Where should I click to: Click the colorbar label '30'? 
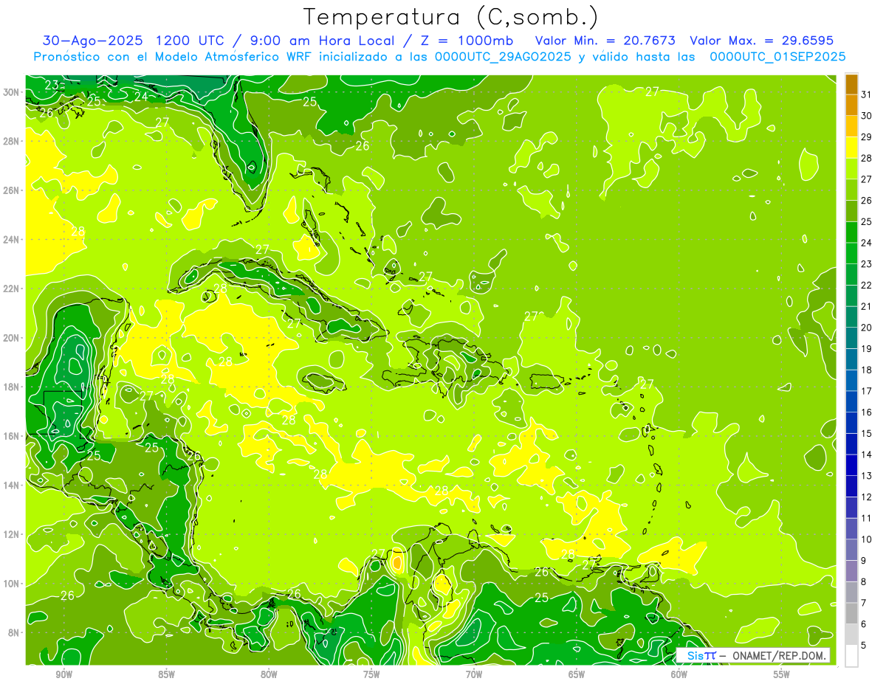coord(867,116)
